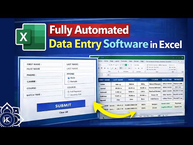Click Clear All below Submit

click(64, 112)
